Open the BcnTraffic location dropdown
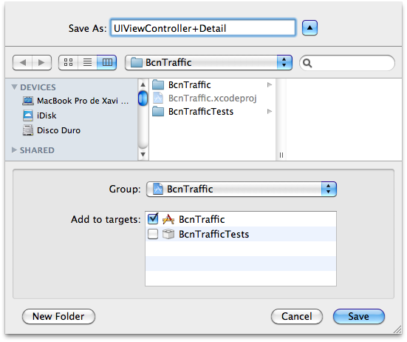Viewport: 407px width, 342px height. 209,62
